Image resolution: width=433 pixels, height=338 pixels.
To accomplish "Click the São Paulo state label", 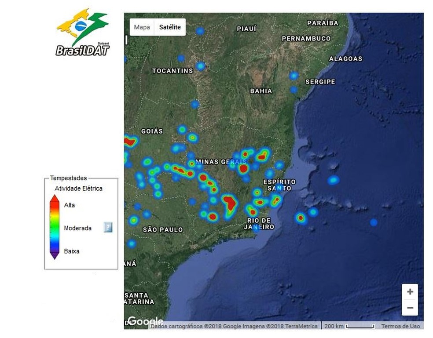I will [x=162, y=229].
